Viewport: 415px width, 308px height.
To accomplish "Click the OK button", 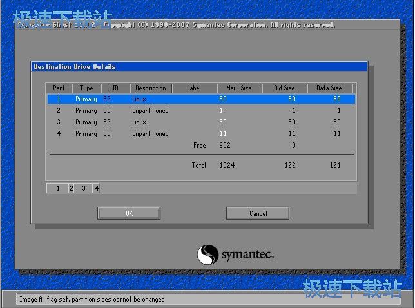I will (x=129, y=213).
